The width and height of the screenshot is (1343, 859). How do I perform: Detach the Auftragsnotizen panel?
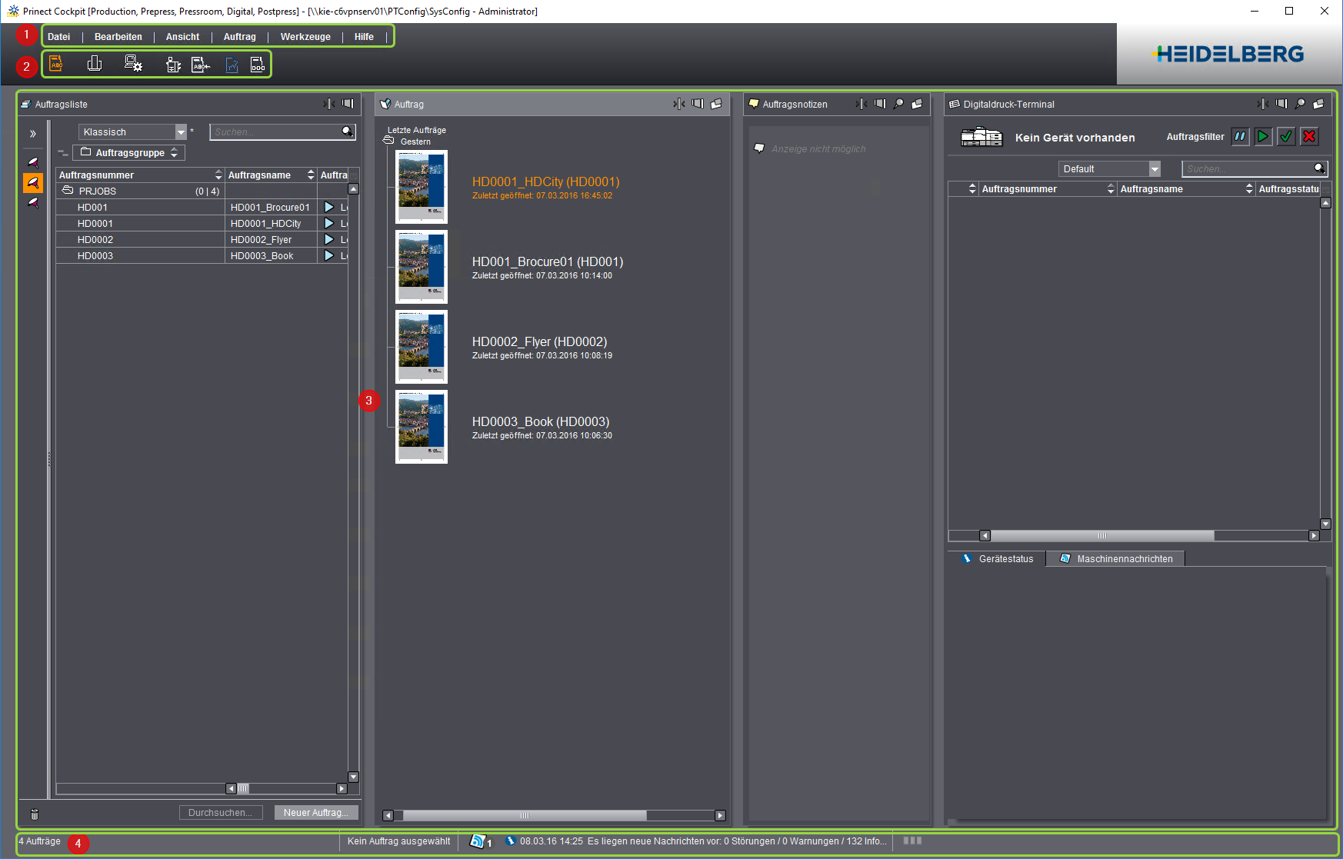pos(917,104)
